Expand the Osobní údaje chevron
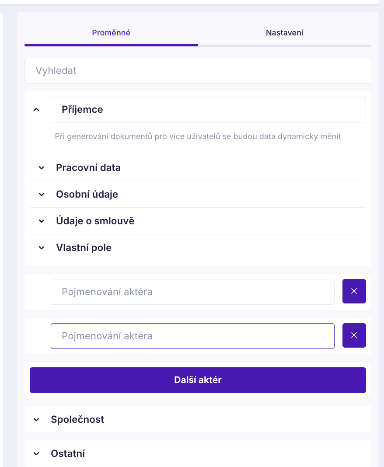 tap(42, 194)
